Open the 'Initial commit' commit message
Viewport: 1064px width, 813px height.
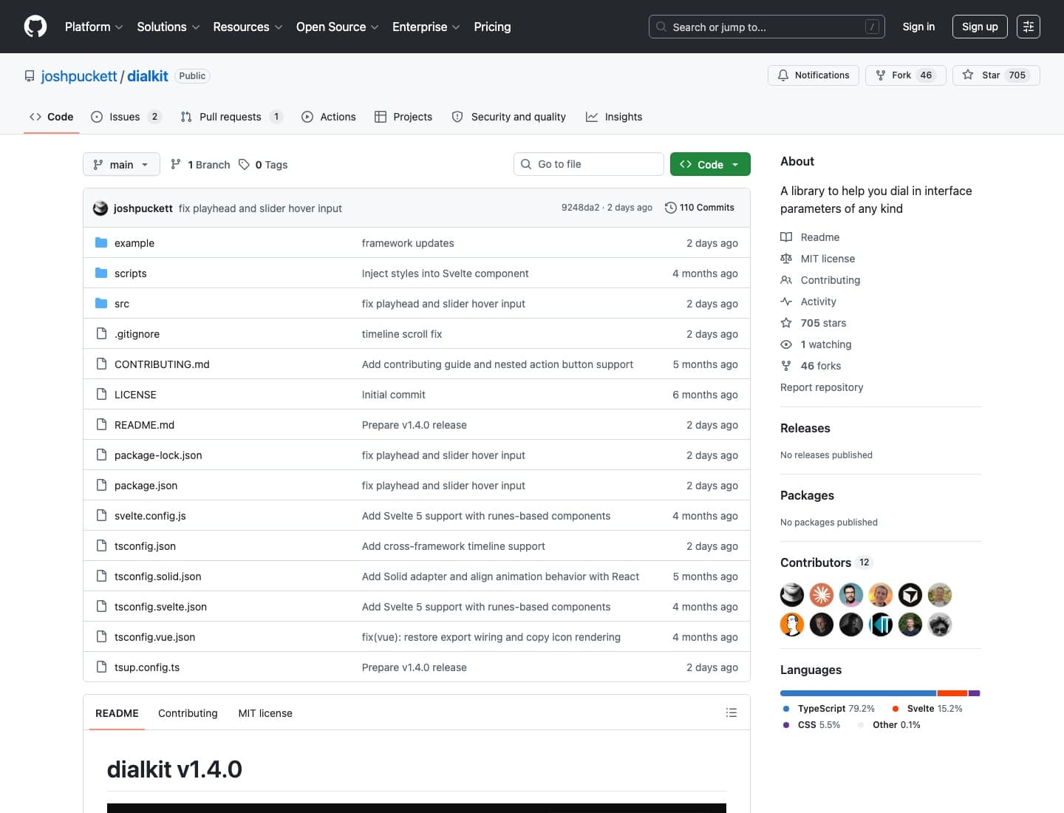pyautogui.click(x=394, y=395)
